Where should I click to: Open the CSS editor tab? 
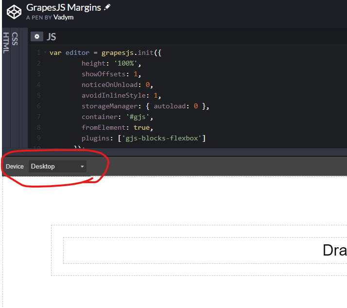pyautogui.click(x=15, y=39)
